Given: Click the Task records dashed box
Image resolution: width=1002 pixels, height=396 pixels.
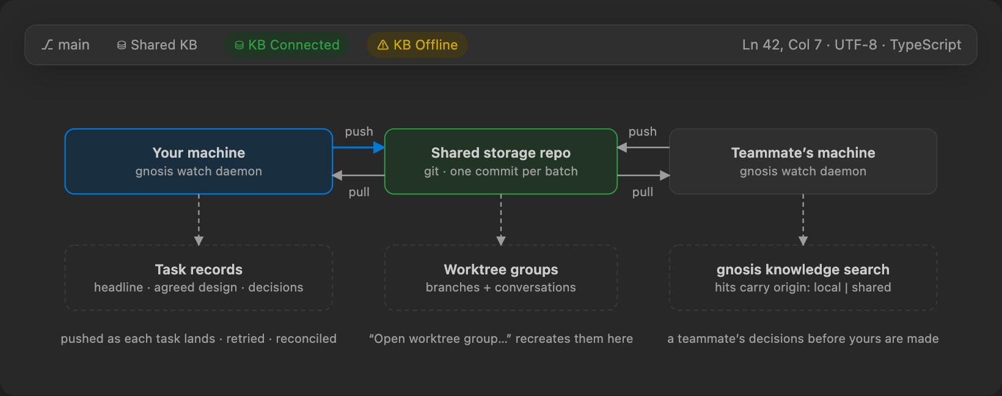Looking at the screenshot, I should click(x=199, y=278).
